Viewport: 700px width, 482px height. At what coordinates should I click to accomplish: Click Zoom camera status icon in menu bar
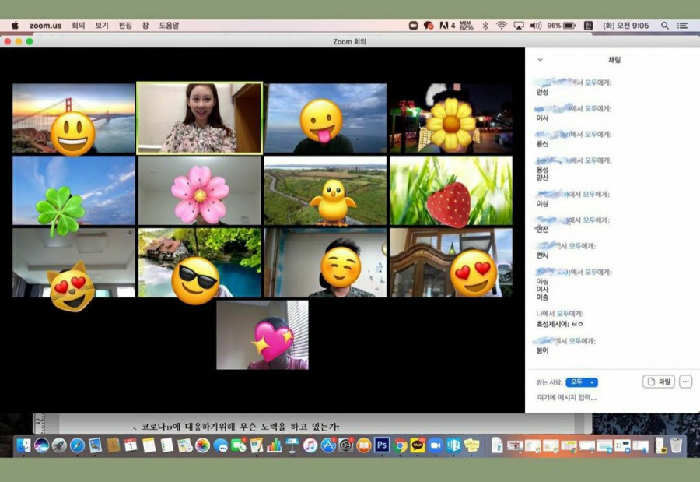click(414, 26)
